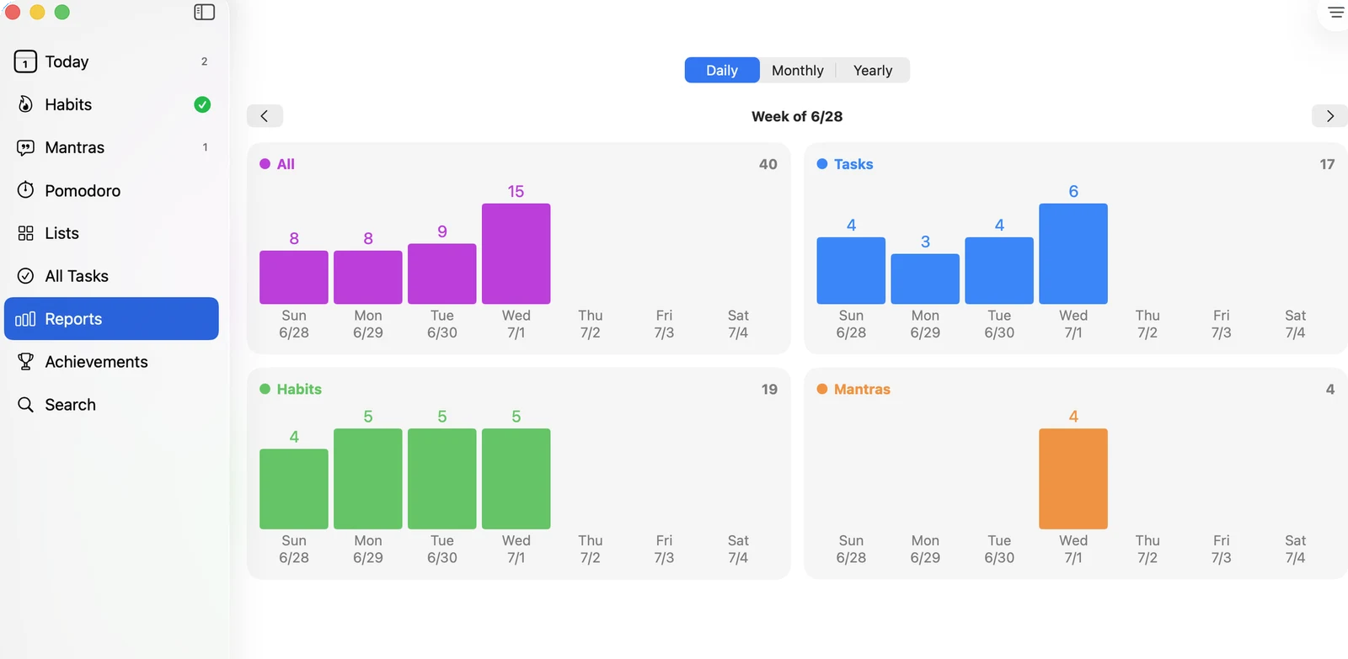Click 'Fri 7/3' label in Habits chart
1348x659 pixels.
tap(664, 549)
